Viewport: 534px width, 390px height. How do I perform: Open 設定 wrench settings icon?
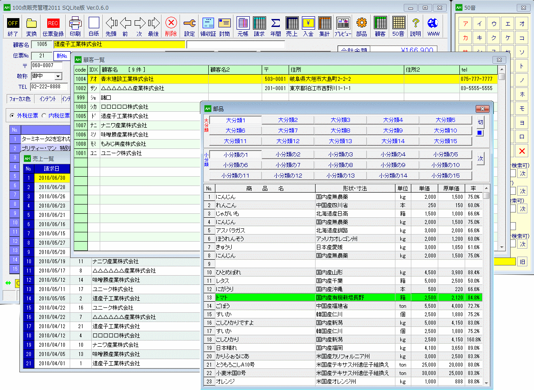[x=190, y=27]
